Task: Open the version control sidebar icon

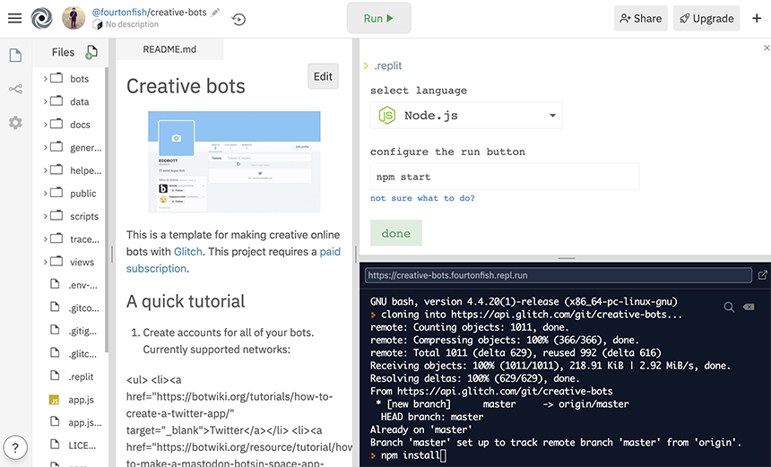Action: coord(15,89)
